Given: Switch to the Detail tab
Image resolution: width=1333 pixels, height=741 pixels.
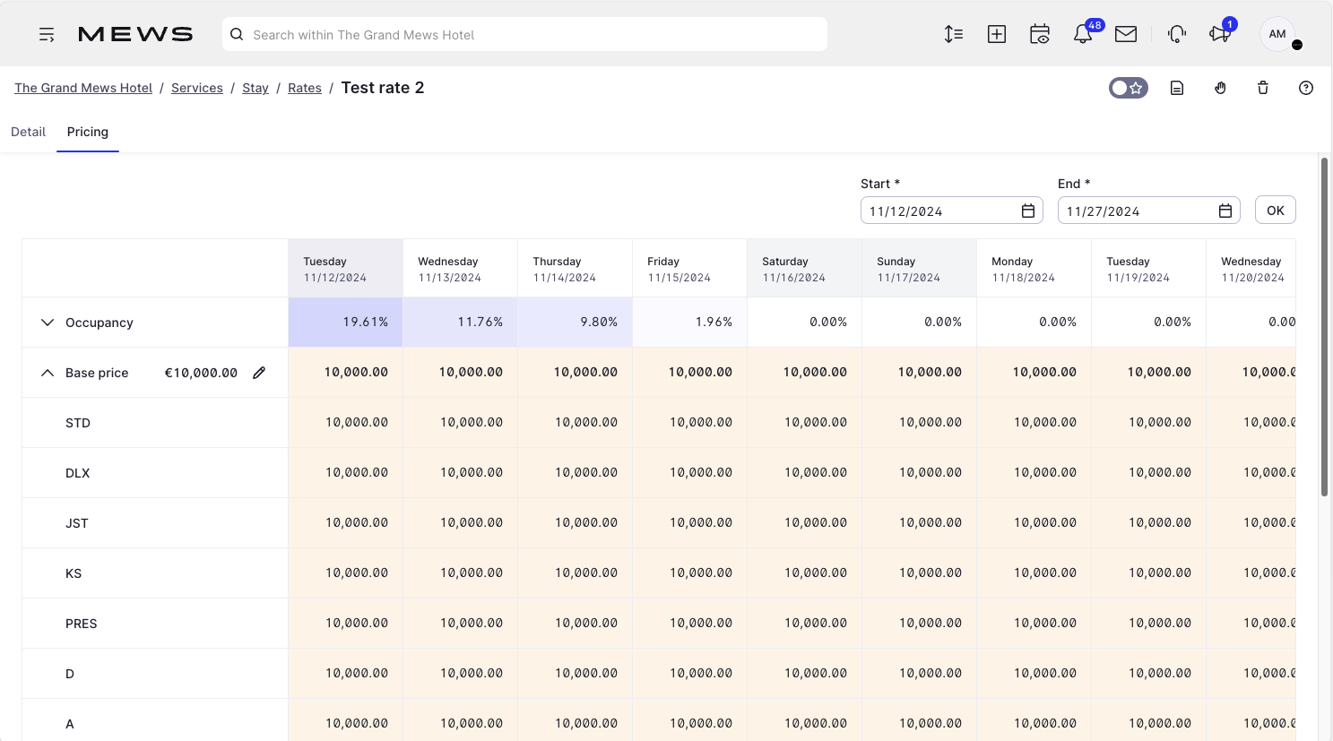Looking at the screenshot, I should [x=28, y=132].
